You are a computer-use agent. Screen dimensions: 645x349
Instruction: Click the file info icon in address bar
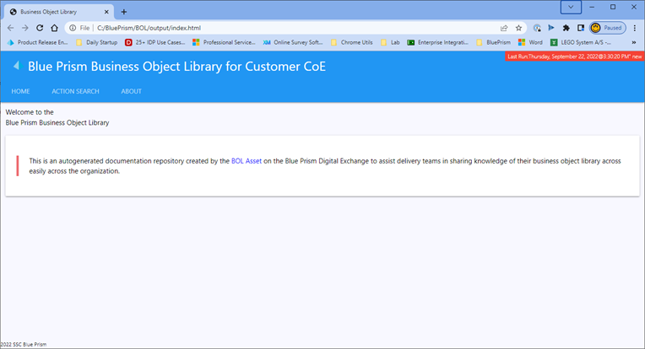[x=73, y=28]
